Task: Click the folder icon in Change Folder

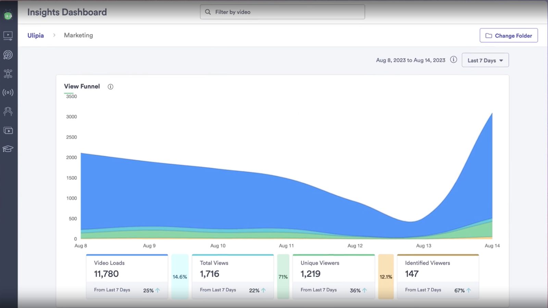Action: [489, 36]
